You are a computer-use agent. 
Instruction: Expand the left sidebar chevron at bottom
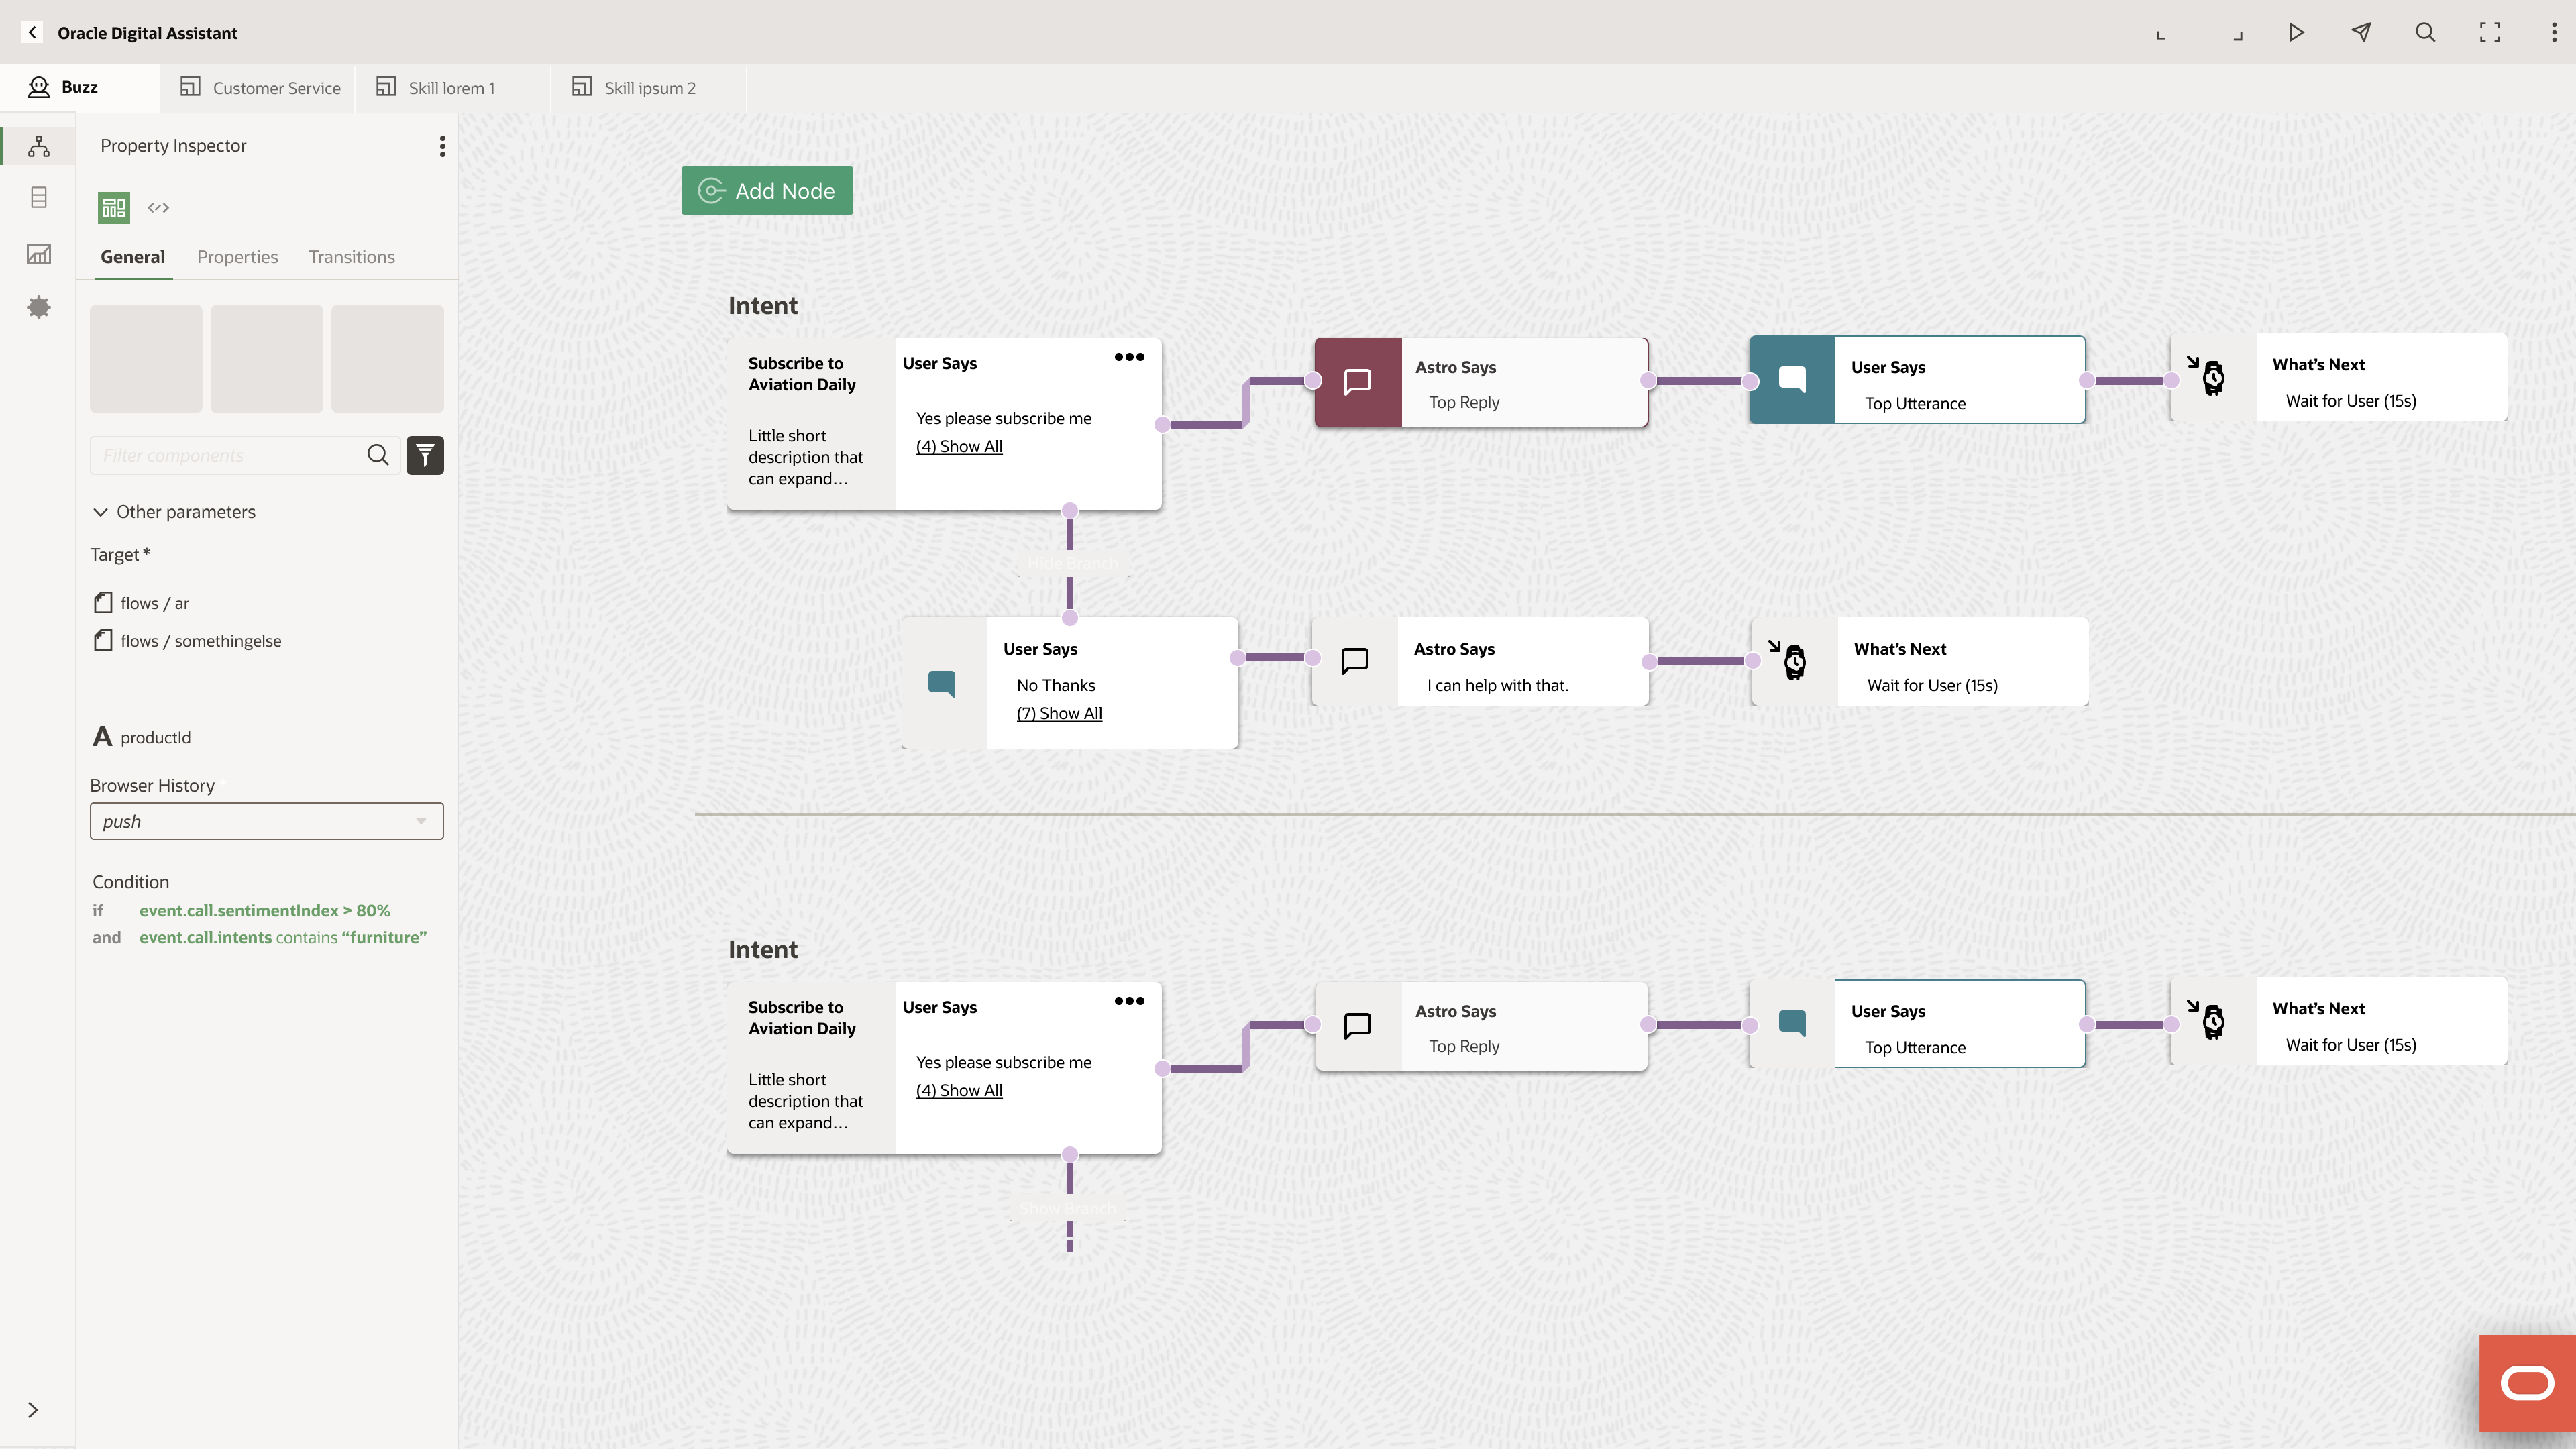click(33, 1410)
